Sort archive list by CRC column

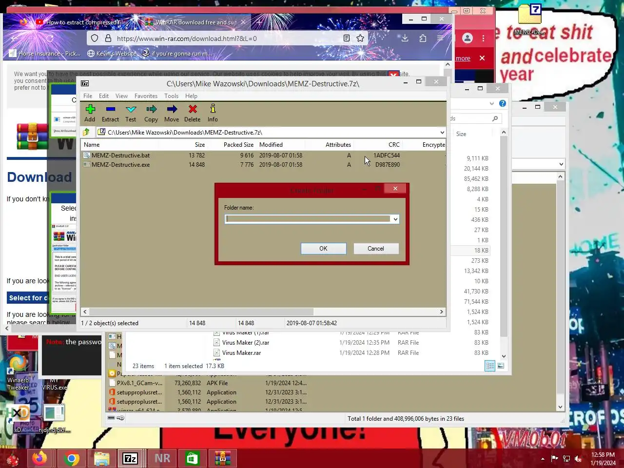(394, 145)
